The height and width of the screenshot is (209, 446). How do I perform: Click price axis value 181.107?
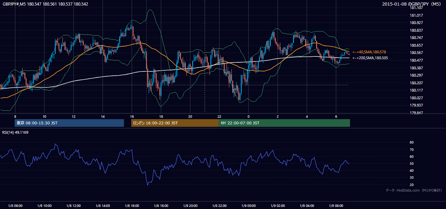416,8
